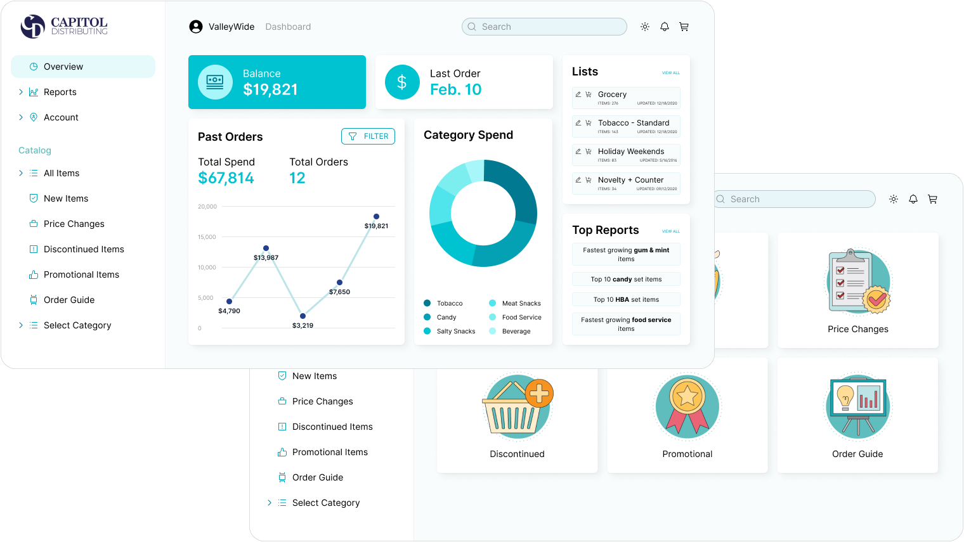964x542 pixels.
Task: Add Tobacco - Standard list to cart icon
Action: [x=588, y=123]
